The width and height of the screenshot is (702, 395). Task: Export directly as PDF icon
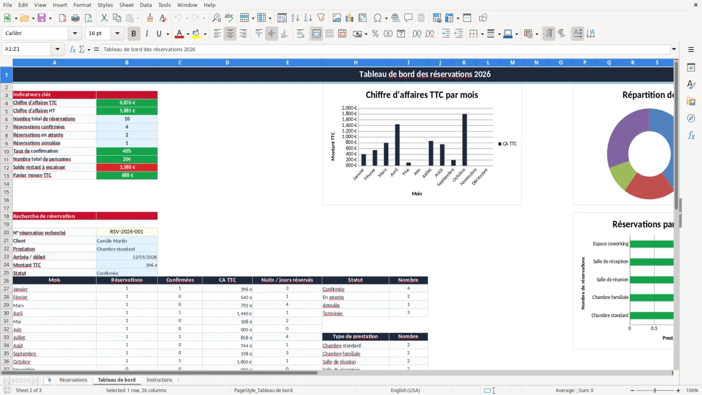pos(63,18)
